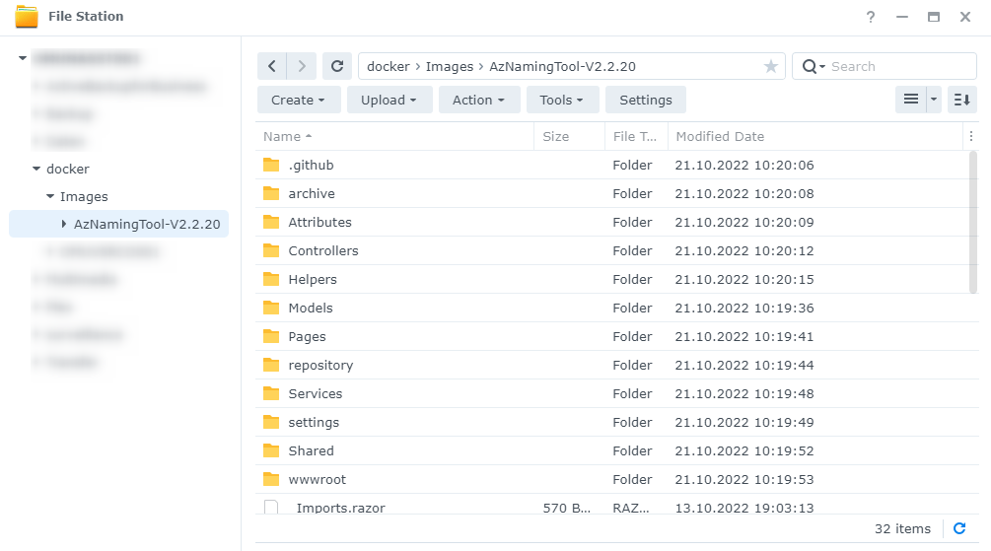
Task: Click the Imports.razor file name
Action: [340, 508]
